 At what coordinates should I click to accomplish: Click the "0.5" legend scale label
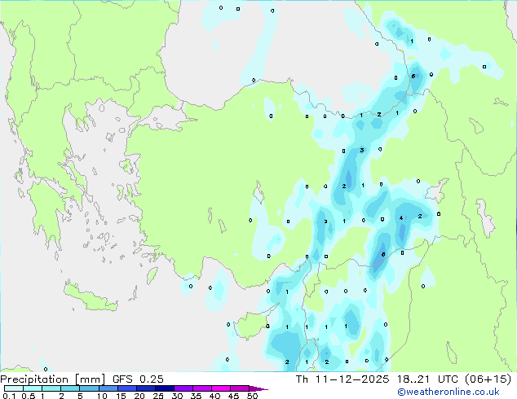29,396
